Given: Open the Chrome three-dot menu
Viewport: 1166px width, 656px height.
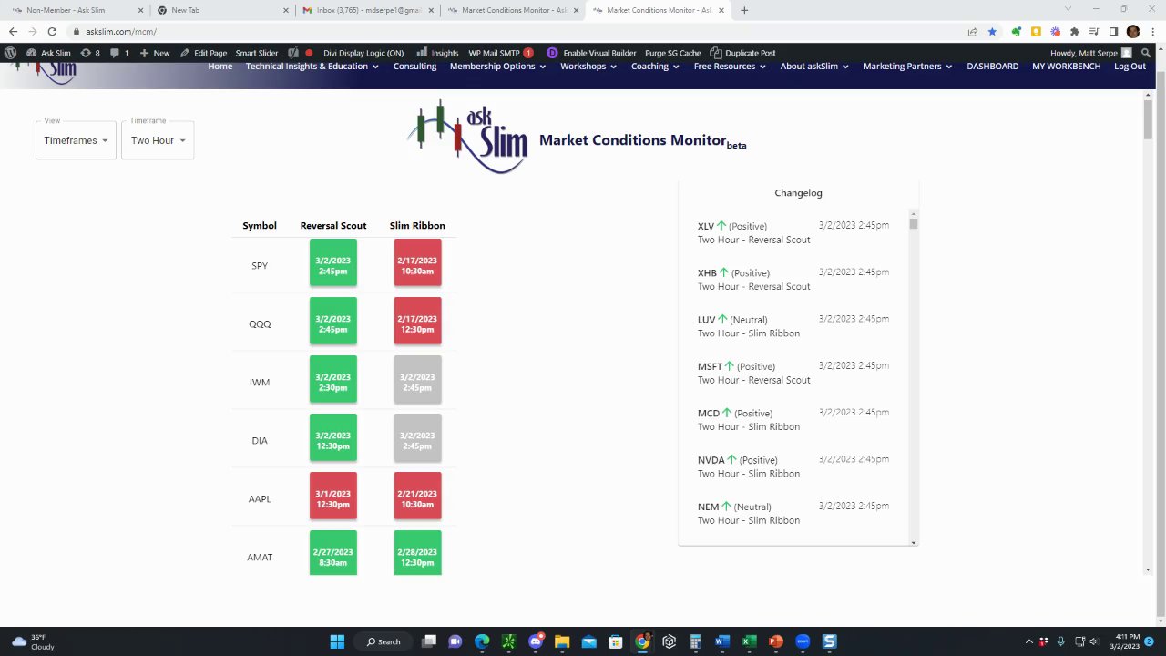Looking at the screenshot, I should [1152, 32].
